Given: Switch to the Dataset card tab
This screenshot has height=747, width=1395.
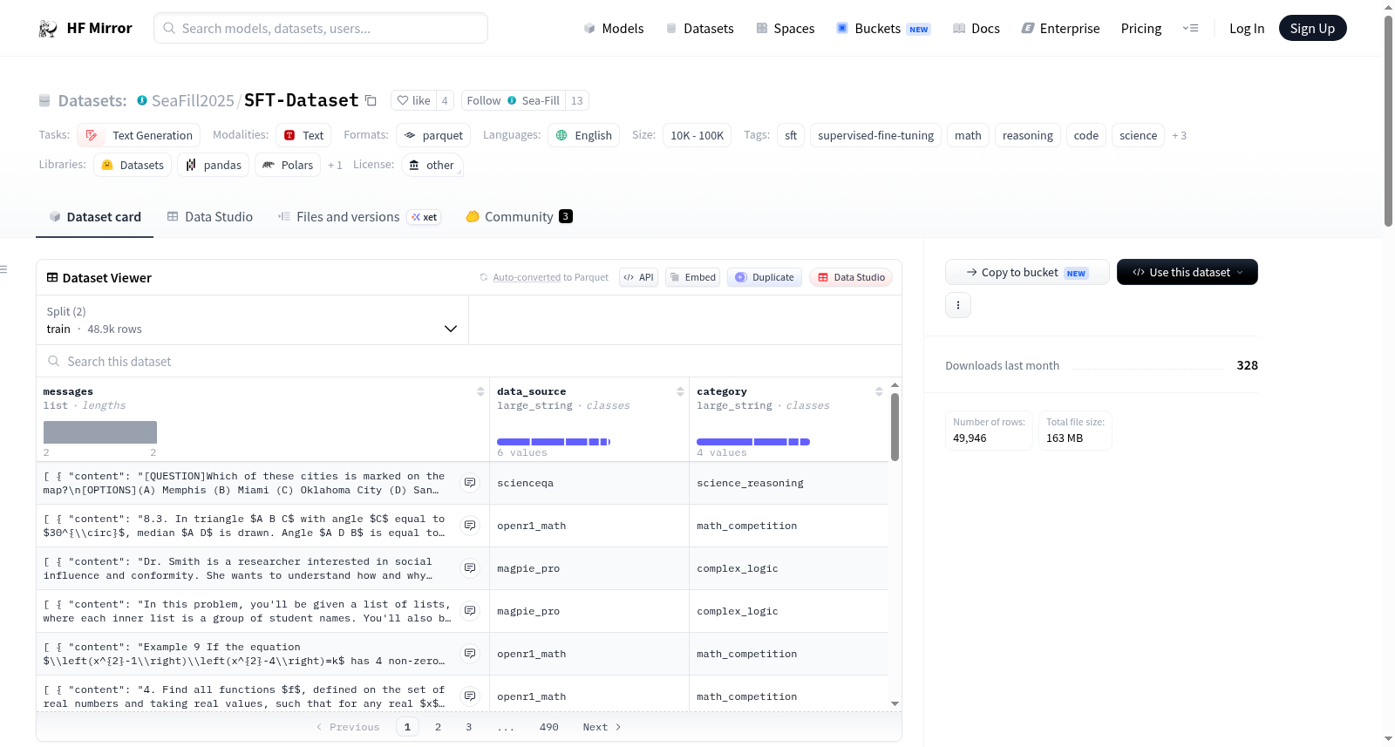Looking at the screenshot, I should pyautogui.click(x=95, y=217).
